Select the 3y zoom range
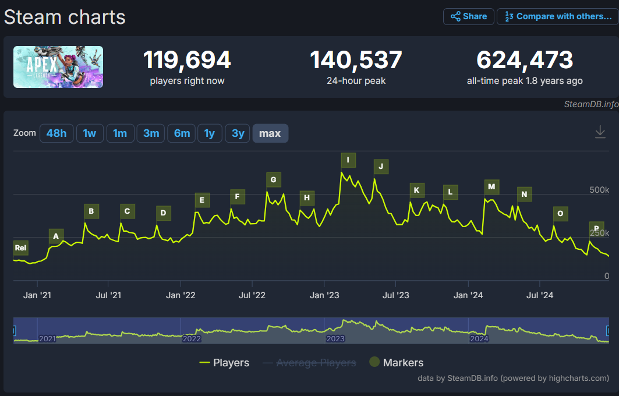Image resolution: width=619 pixels, height=396 pixels. point(238,133)
